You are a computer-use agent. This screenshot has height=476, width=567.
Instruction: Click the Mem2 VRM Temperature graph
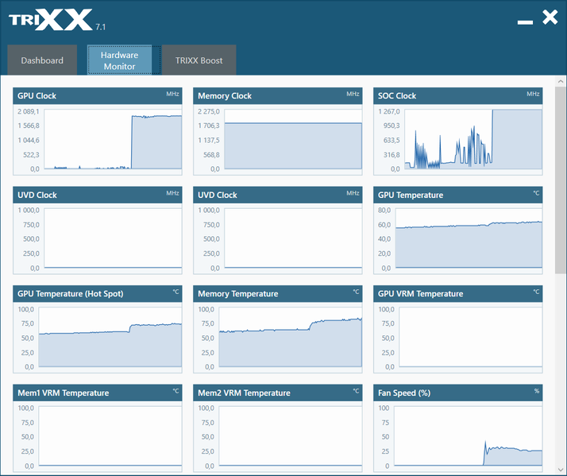291,435
